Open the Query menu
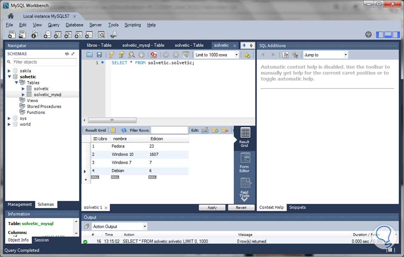The width and height of the screenshot is (404, 257). tap(54, 25)
